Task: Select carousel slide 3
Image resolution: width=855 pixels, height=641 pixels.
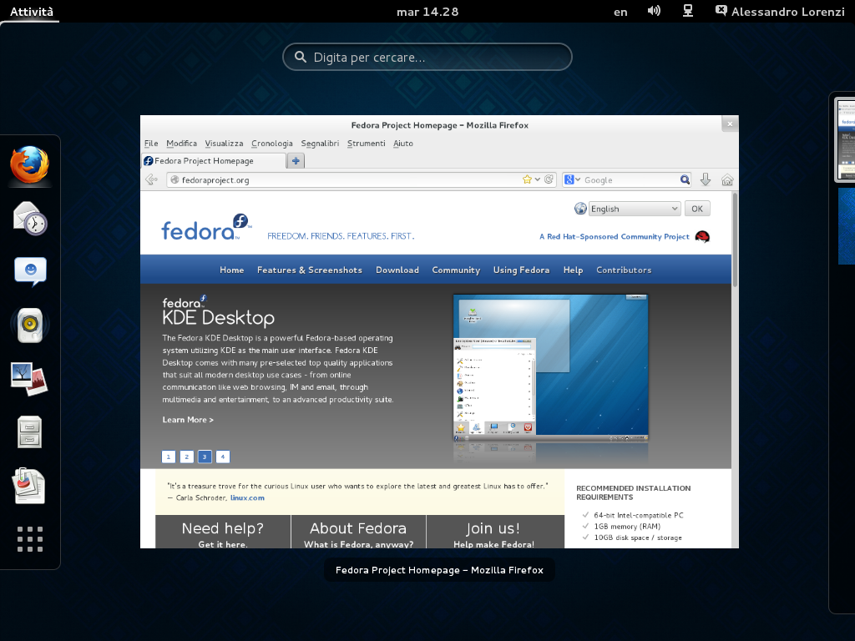Action: pyautogui.click(x=205, y=457)
